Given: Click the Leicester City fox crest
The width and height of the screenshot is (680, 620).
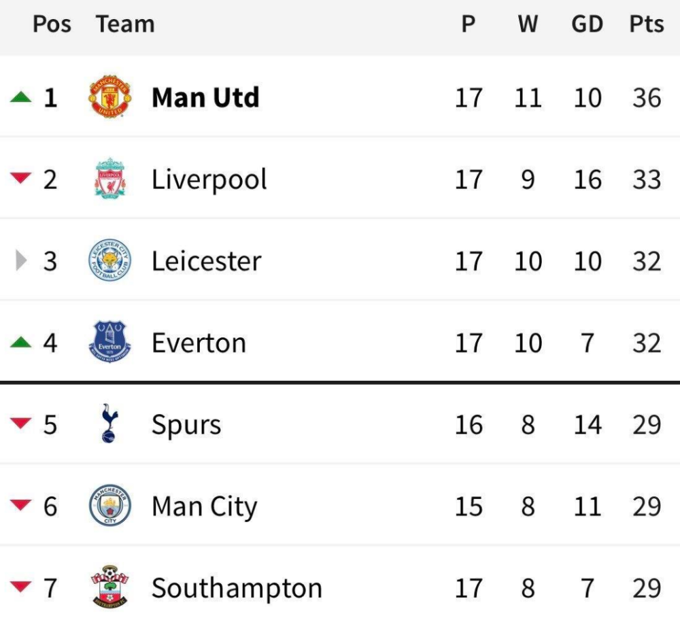Looking at the screenshot, I should click(x=109, y=260).
